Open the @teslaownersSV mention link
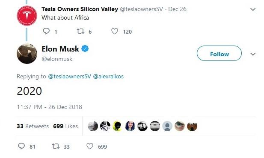 pyautogui.click(x=70, y=76)
